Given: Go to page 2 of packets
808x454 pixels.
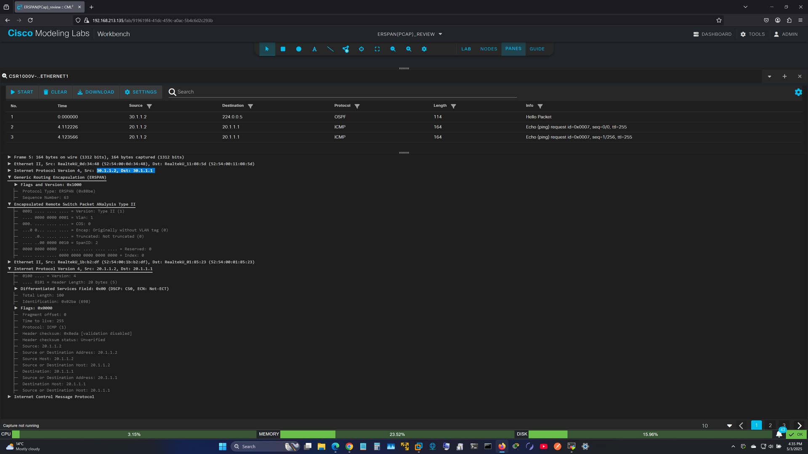Looking at the screenshot, I should (770, 425).
